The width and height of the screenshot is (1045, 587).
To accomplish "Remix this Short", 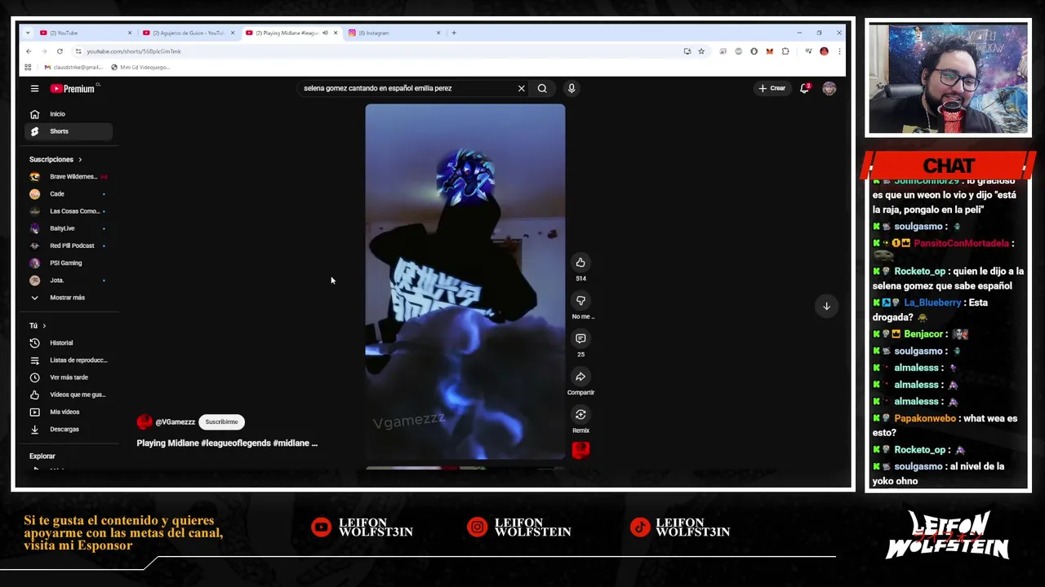I will click(580, 415).
